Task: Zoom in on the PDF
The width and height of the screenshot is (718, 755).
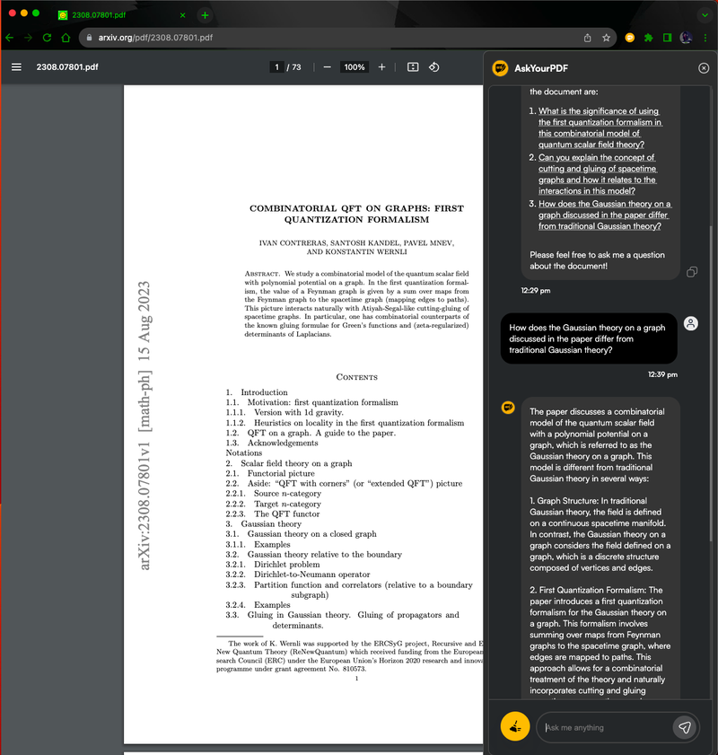Action: (381, 66)
